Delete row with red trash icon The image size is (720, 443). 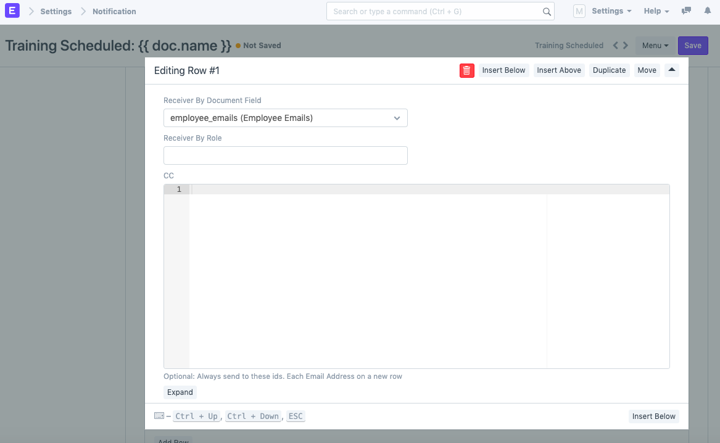tap(466, 70)
